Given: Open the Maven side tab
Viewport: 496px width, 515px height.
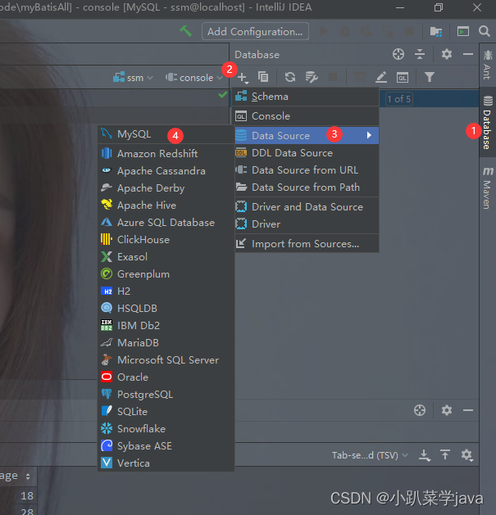Looking at the screenshot, I should coord(488,187).
